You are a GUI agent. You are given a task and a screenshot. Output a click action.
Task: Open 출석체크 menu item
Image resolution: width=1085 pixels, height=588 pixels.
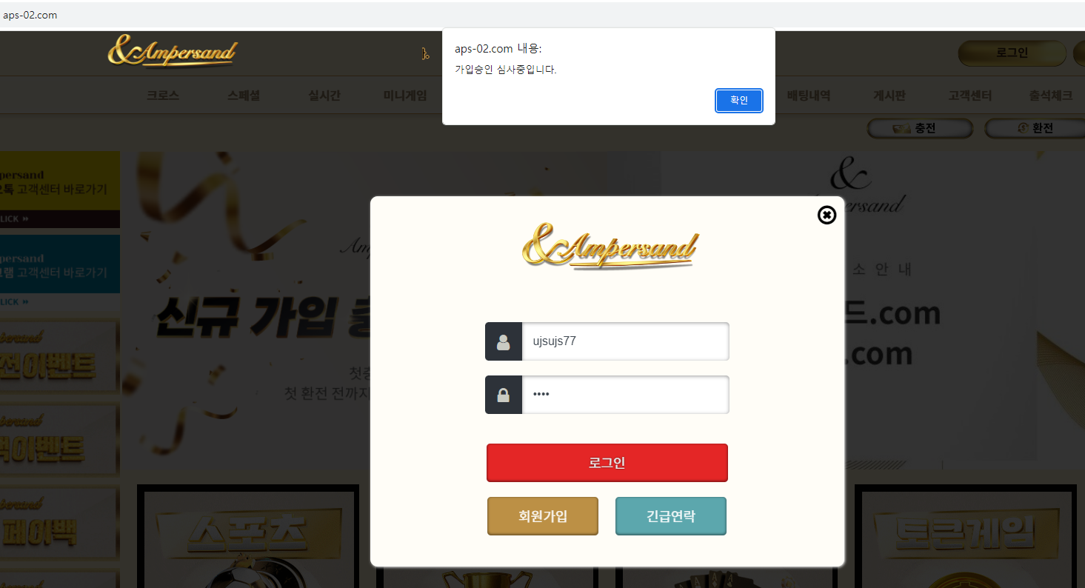[1051, 96]
